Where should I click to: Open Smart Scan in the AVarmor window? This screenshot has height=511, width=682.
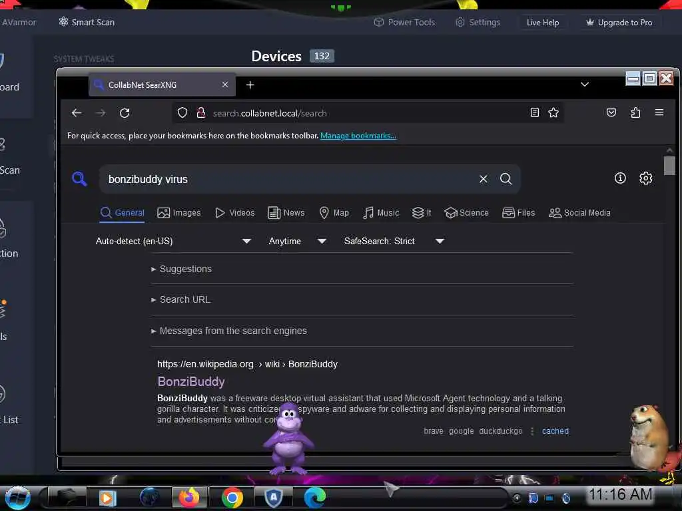point(87,22)
